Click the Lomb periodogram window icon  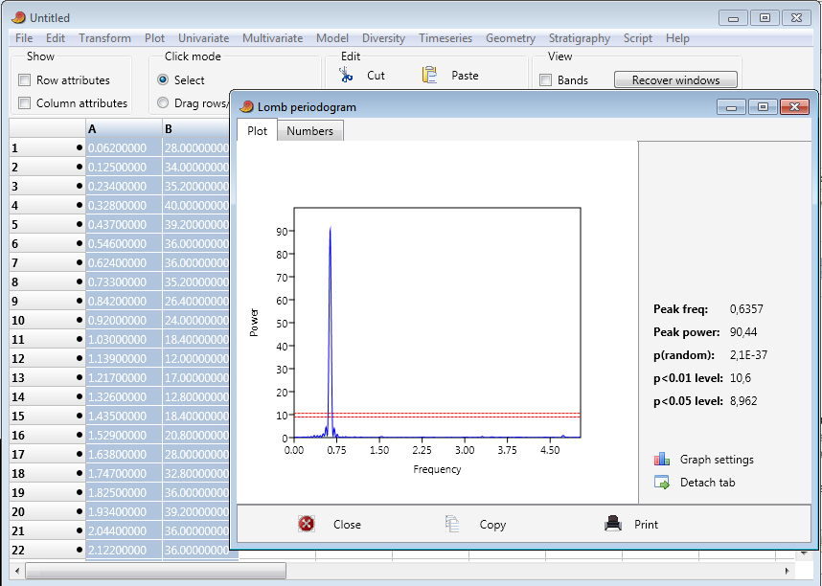click(x=246, y=107)
